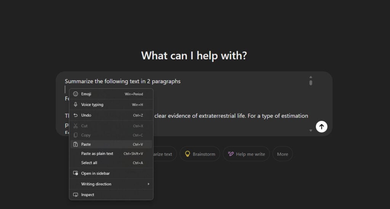Expand the Writing direction submenu arrow
This screenshot has height=209, width=390.
point(149,184)
